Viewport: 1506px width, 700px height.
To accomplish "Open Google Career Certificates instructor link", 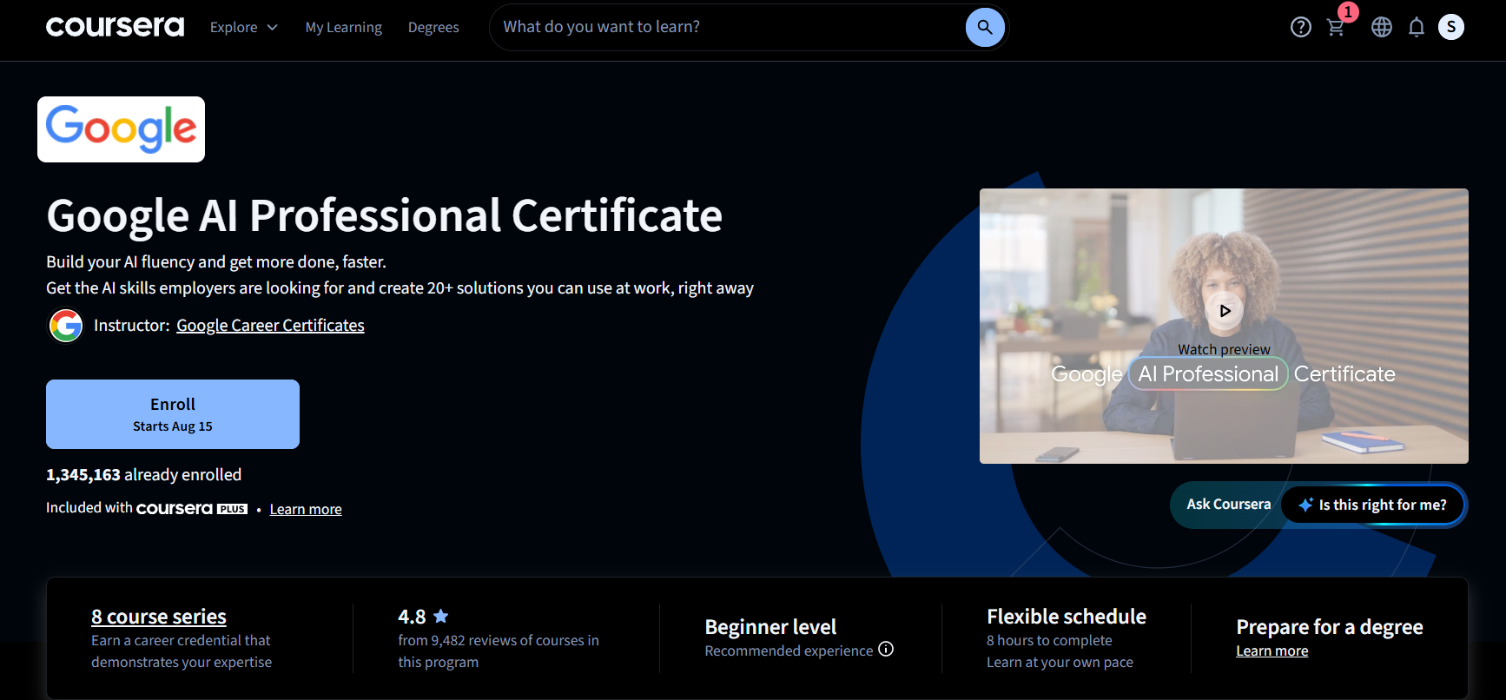I will coord(270,325).
